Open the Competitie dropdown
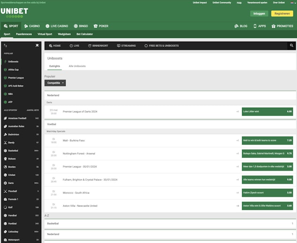Image resolution: width=297 pixels, height=243 pixels. tap(55, 83)
